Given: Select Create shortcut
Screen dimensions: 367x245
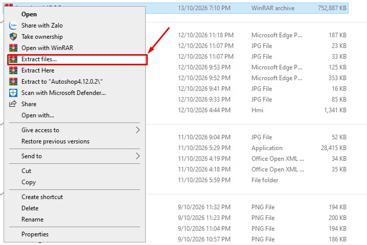Looking at the screenshot, I should click(x=42, y=197).
